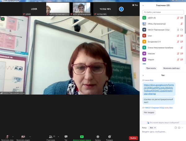Open video options arrow next to camera

[x=30, y=137]
